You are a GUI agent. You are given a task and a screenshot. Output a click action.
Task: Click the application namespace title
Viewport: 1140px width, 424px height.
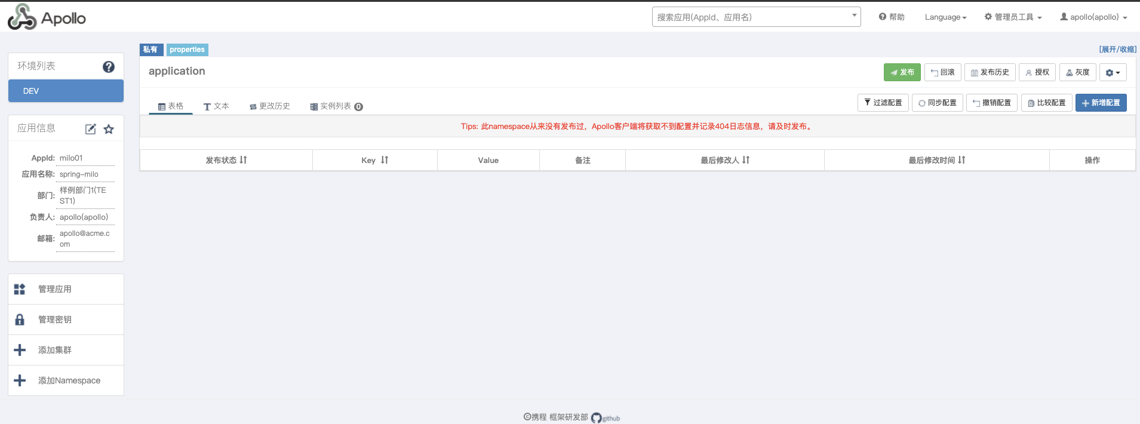177,71
